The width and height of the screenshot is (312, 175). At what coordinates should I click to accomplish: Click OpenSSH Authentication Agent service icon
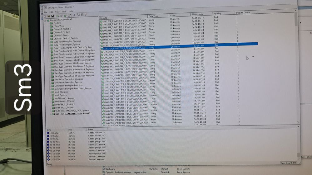click(104, 172)
